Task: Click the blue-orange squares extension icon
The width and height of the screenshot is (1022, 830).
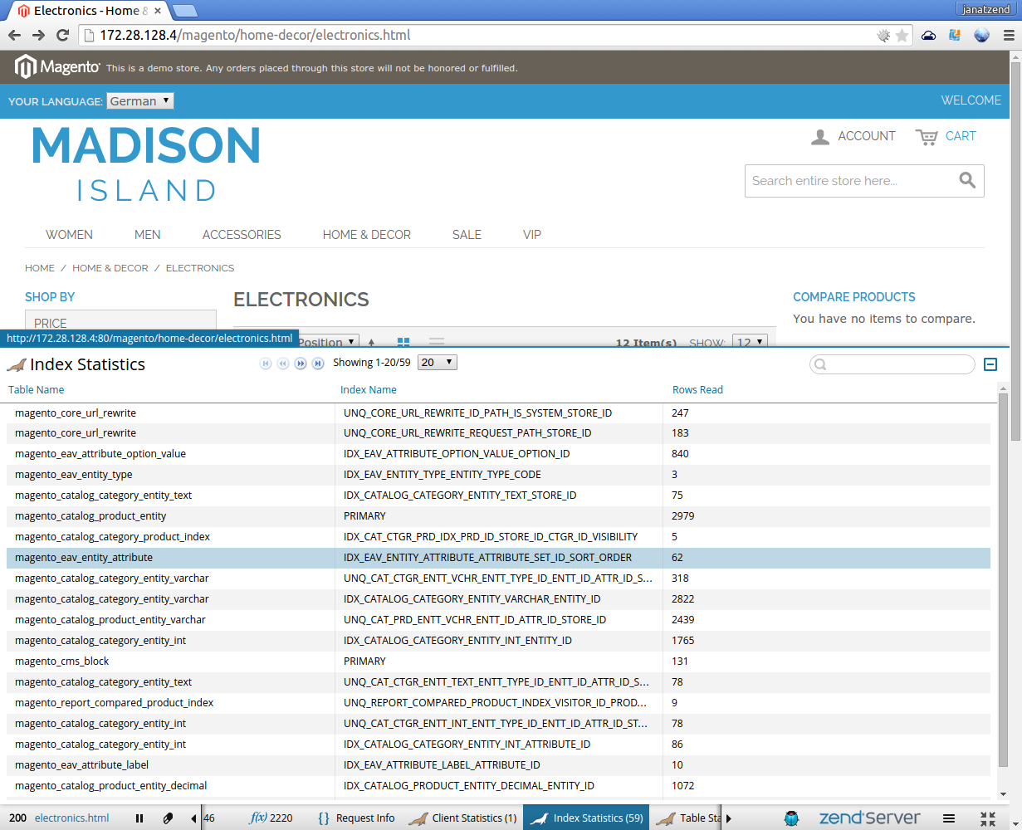Action: [x=955, y=36]
